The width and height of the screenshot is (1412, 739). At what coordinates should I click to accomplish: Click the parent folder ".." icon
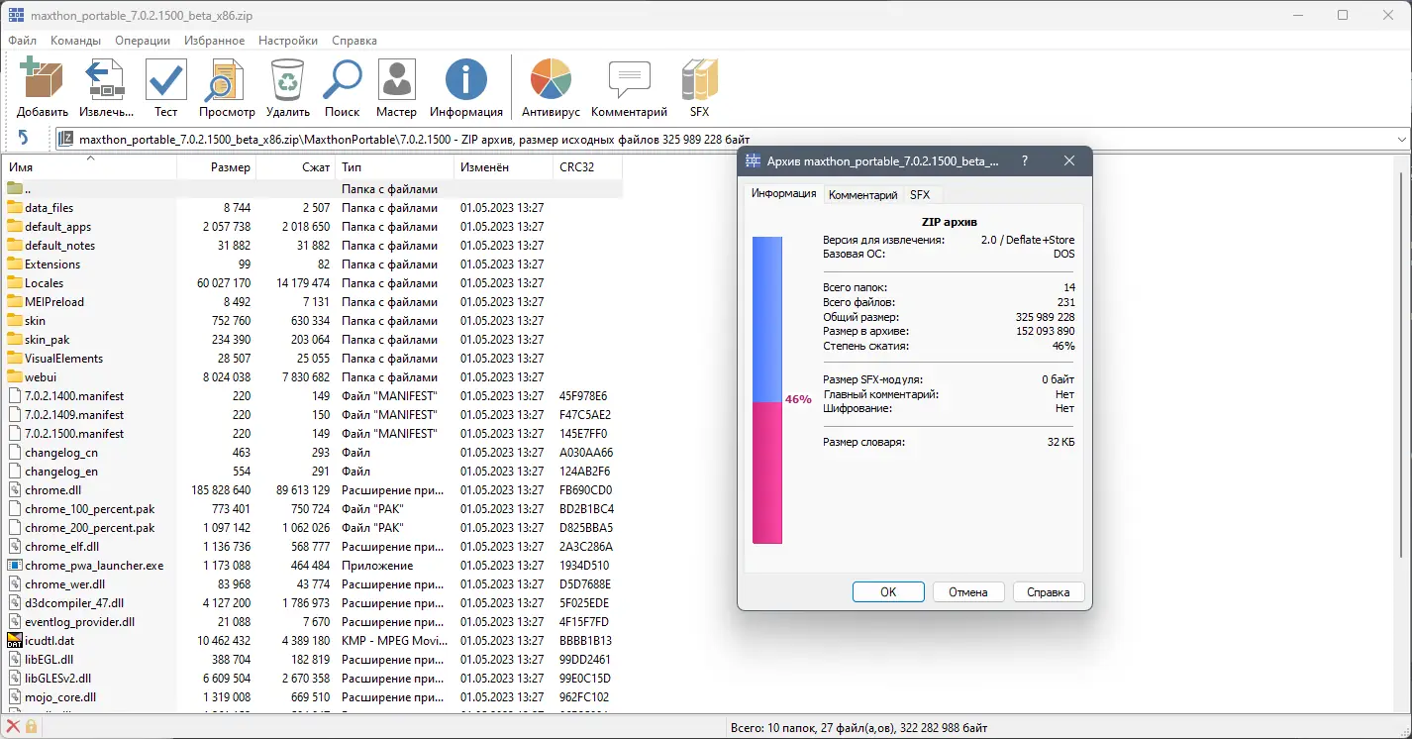point(15,189)
